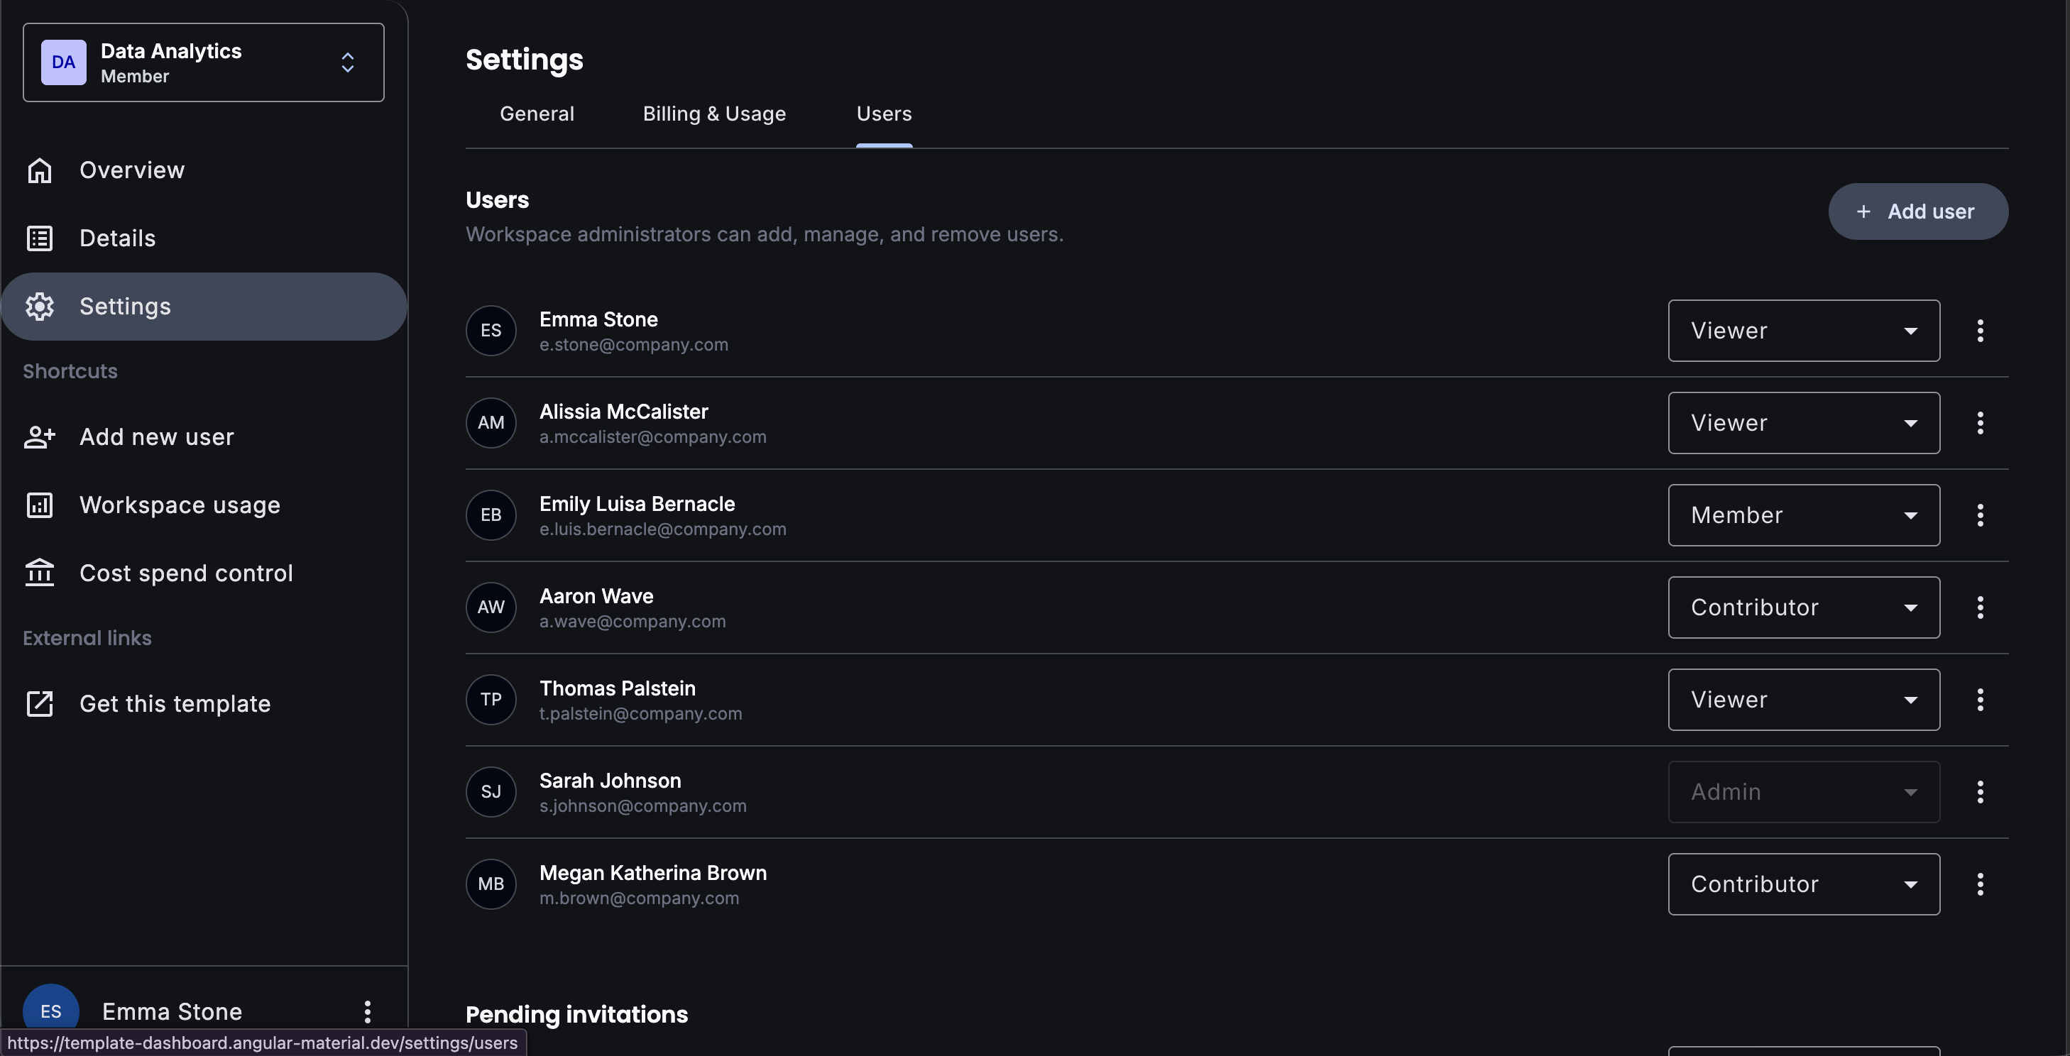2070x1056 pixels.
Task: Click the Get this template external-link icon
Action: (39, 703)
